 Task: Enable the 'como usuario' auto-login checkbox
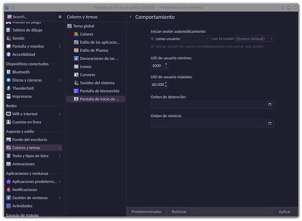[x=153, y=39]
